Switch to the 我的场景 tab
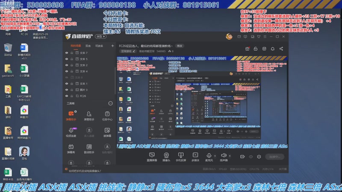Screen dimensions: 342x192 [76, 46]
